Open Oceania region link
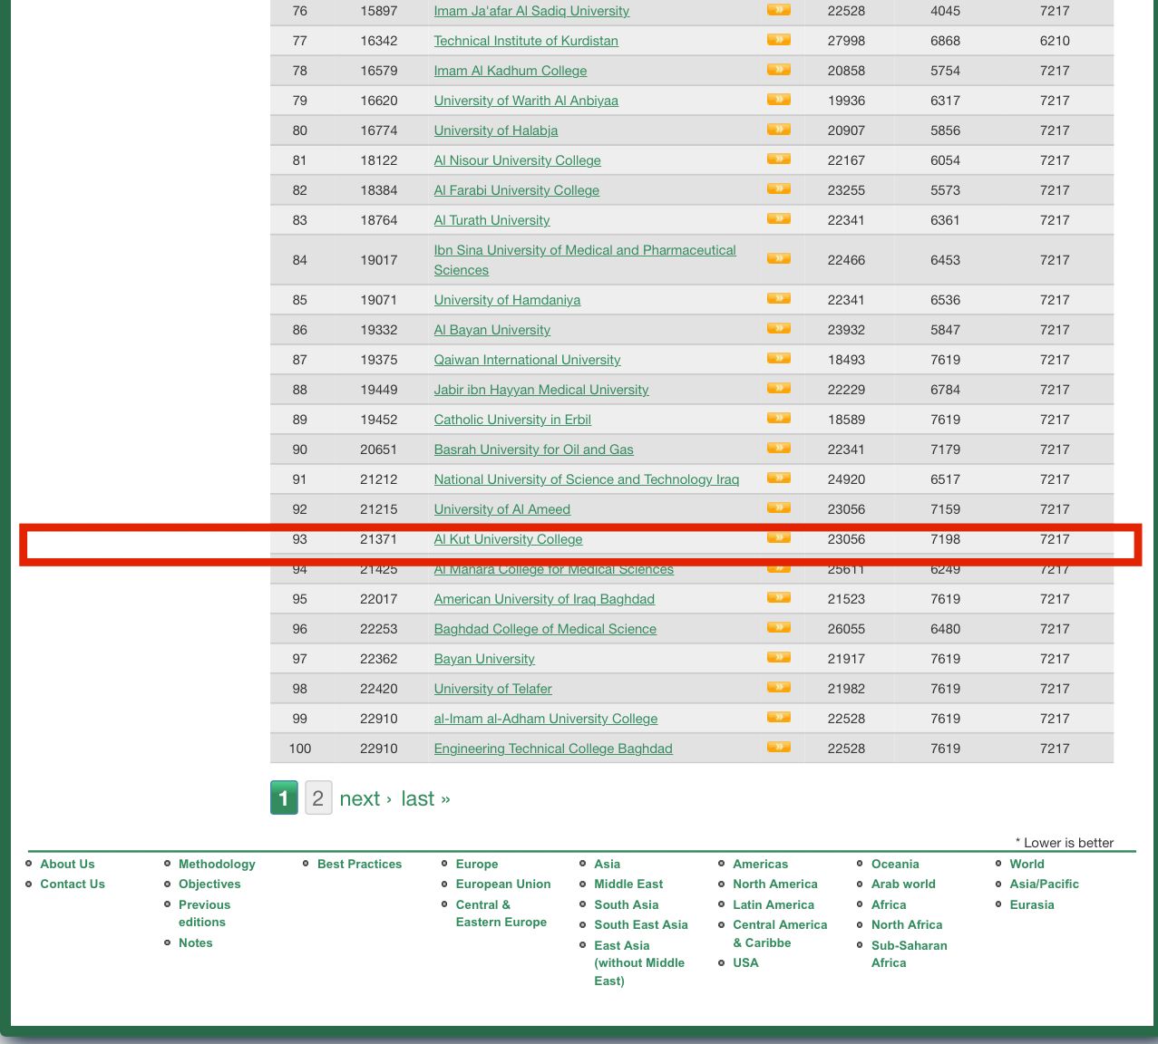This screenshot has height=1044, width=1158. click(x=895, y=864)
